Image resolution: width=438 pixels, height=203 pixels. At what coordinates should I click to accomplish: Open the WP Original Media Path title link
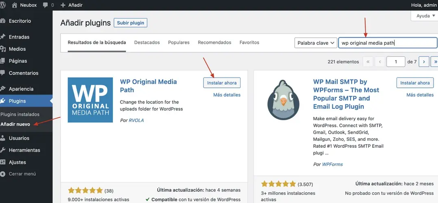148,86
